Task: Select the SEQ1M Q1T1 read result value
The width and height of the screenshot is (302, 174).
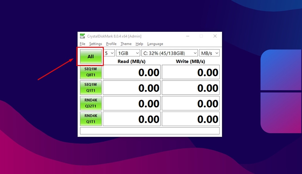Action: [x=132, y=87]
